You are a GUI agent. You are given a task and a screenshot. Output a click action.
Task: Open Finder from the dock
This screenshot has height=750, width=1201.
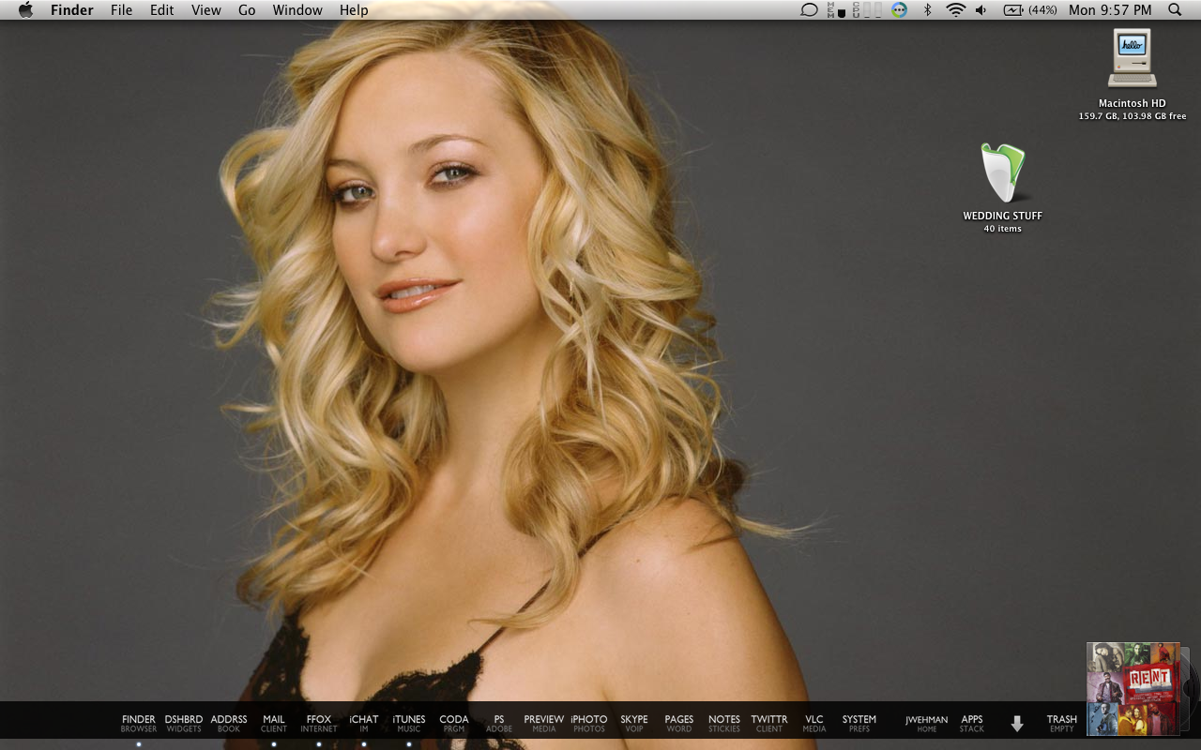tap(139, 724)
